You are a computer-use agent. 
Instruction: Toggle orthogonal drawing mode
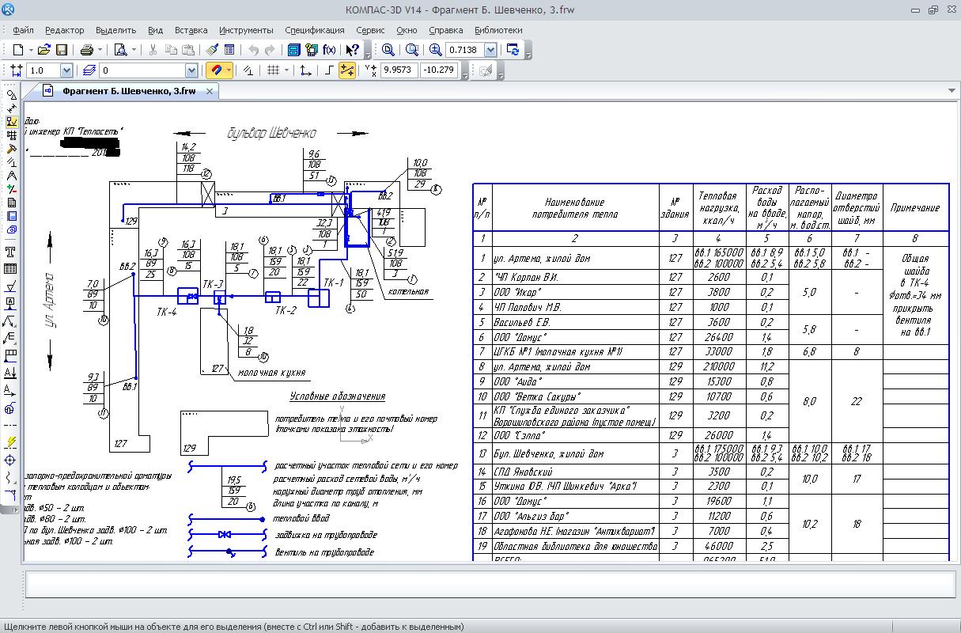[330, 70]
